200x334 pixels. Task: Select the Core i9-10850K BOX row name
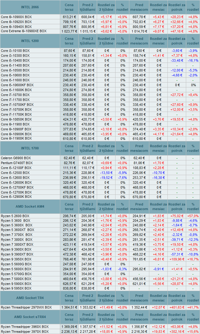pos(16,119)
